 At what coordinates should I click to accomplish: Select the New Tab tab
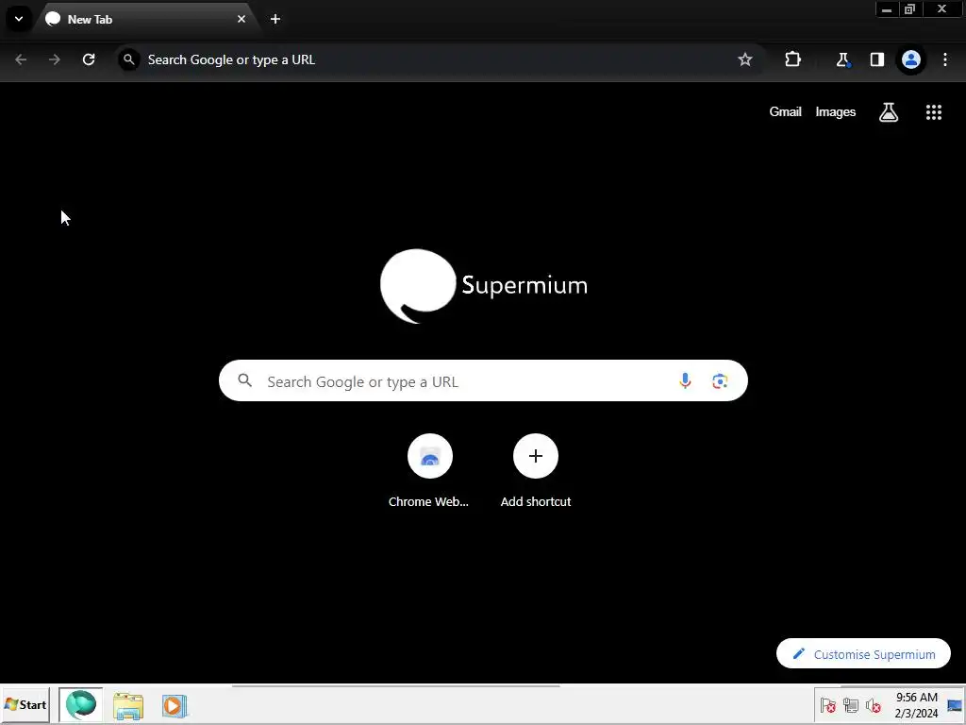(x=146, y=19)
